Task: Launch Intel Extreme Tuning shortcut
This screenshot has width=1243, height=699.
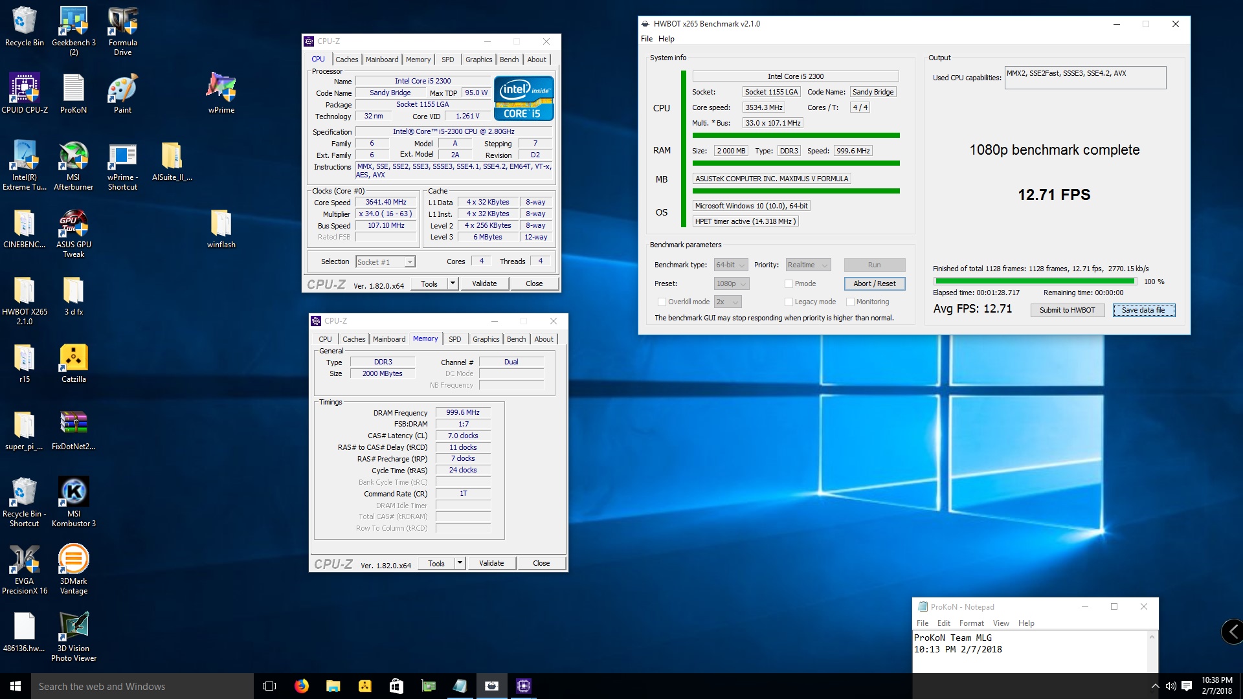Action: (x=24, y=166)
